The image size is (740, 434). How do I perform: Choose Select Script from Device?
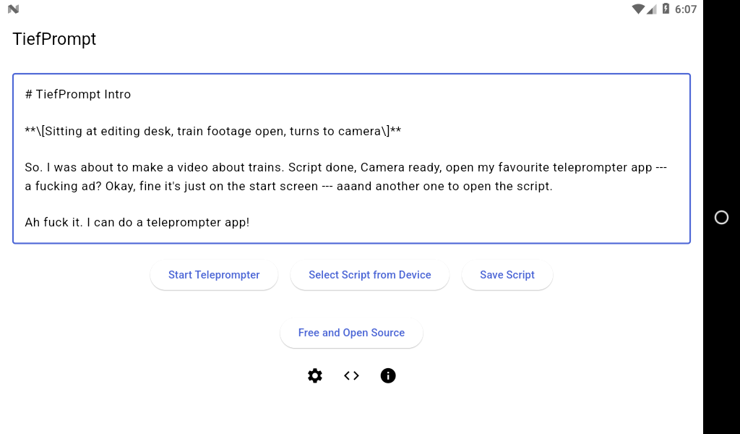(x=369, y=275)
